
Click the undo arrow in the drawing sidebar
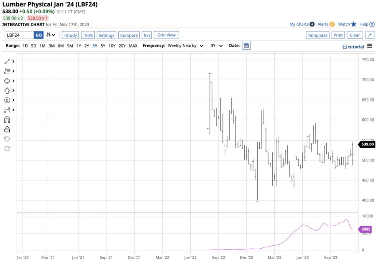(6, 138)
